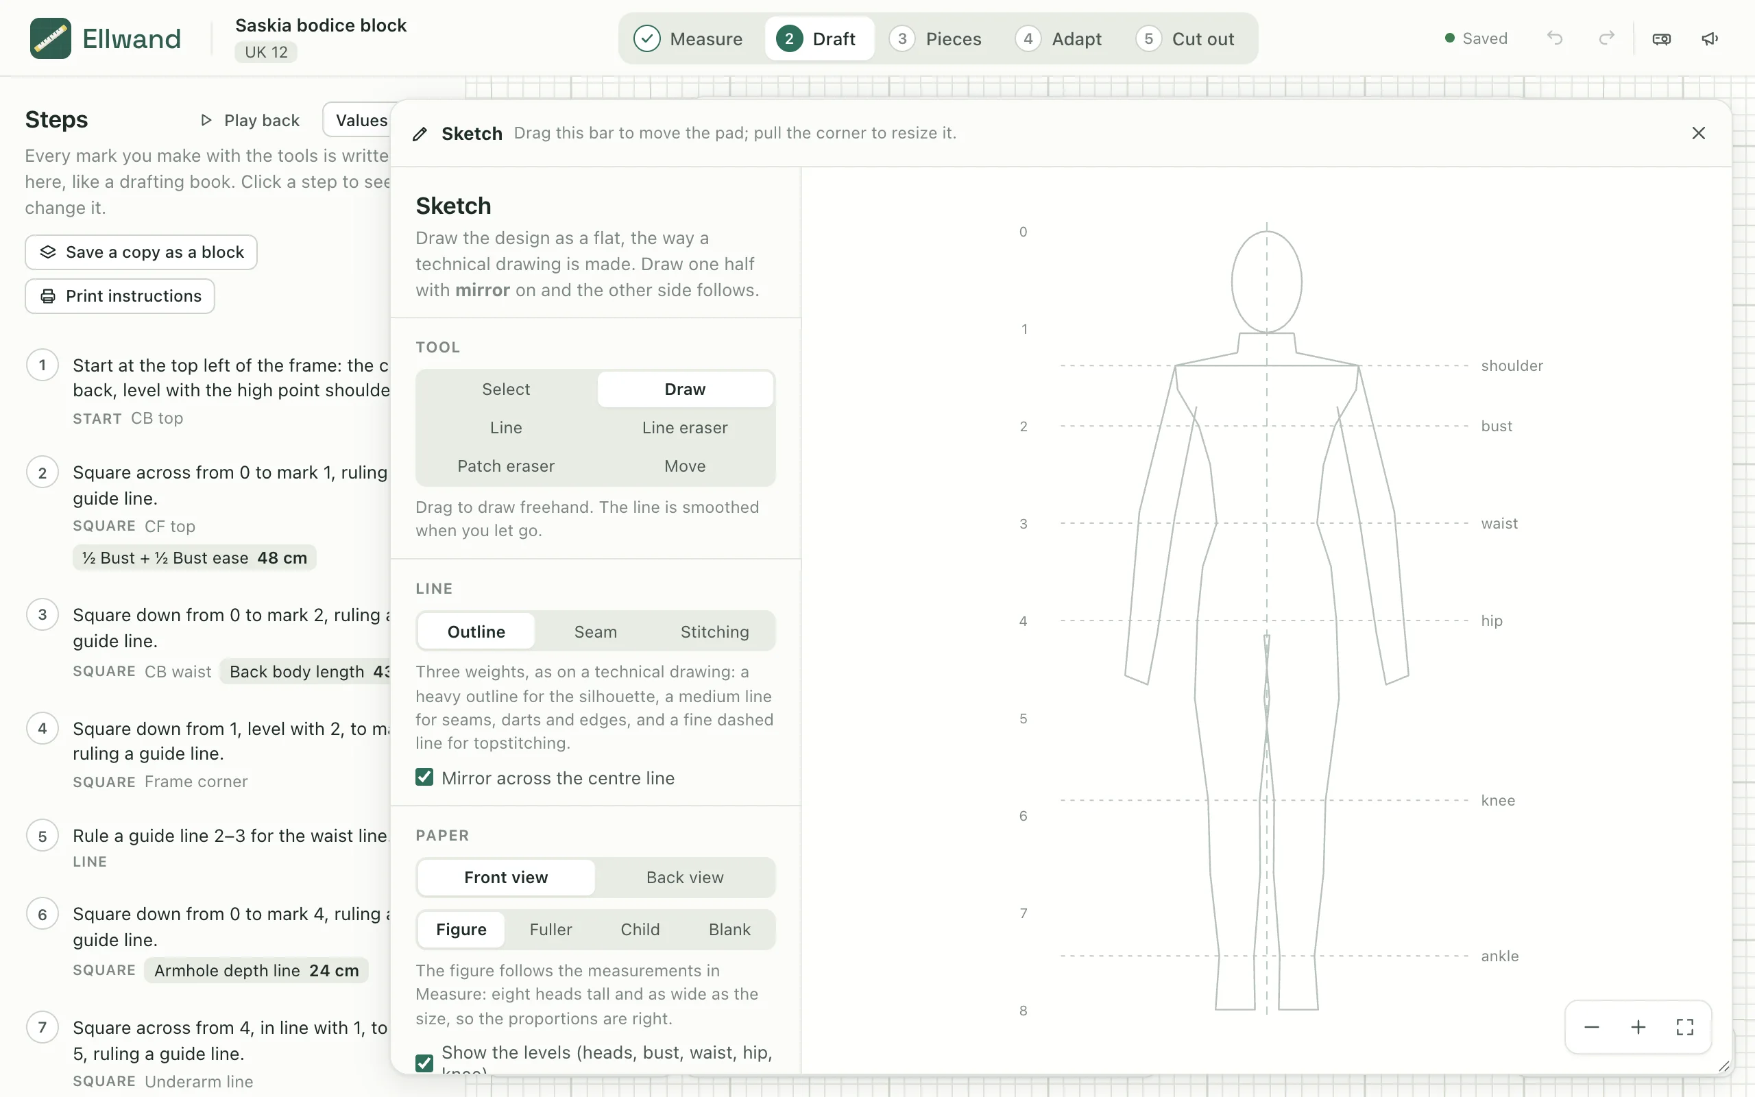
Task: Click the Saved status indicator
Action: pyautogui.click(x=1476, y=38)
